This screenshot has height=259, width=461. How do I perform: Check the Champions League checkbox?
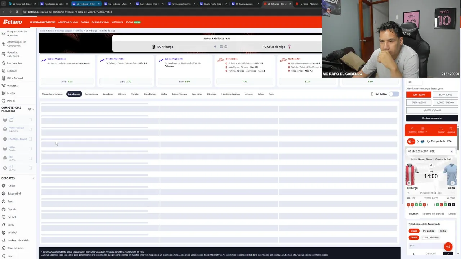(30, 139)
